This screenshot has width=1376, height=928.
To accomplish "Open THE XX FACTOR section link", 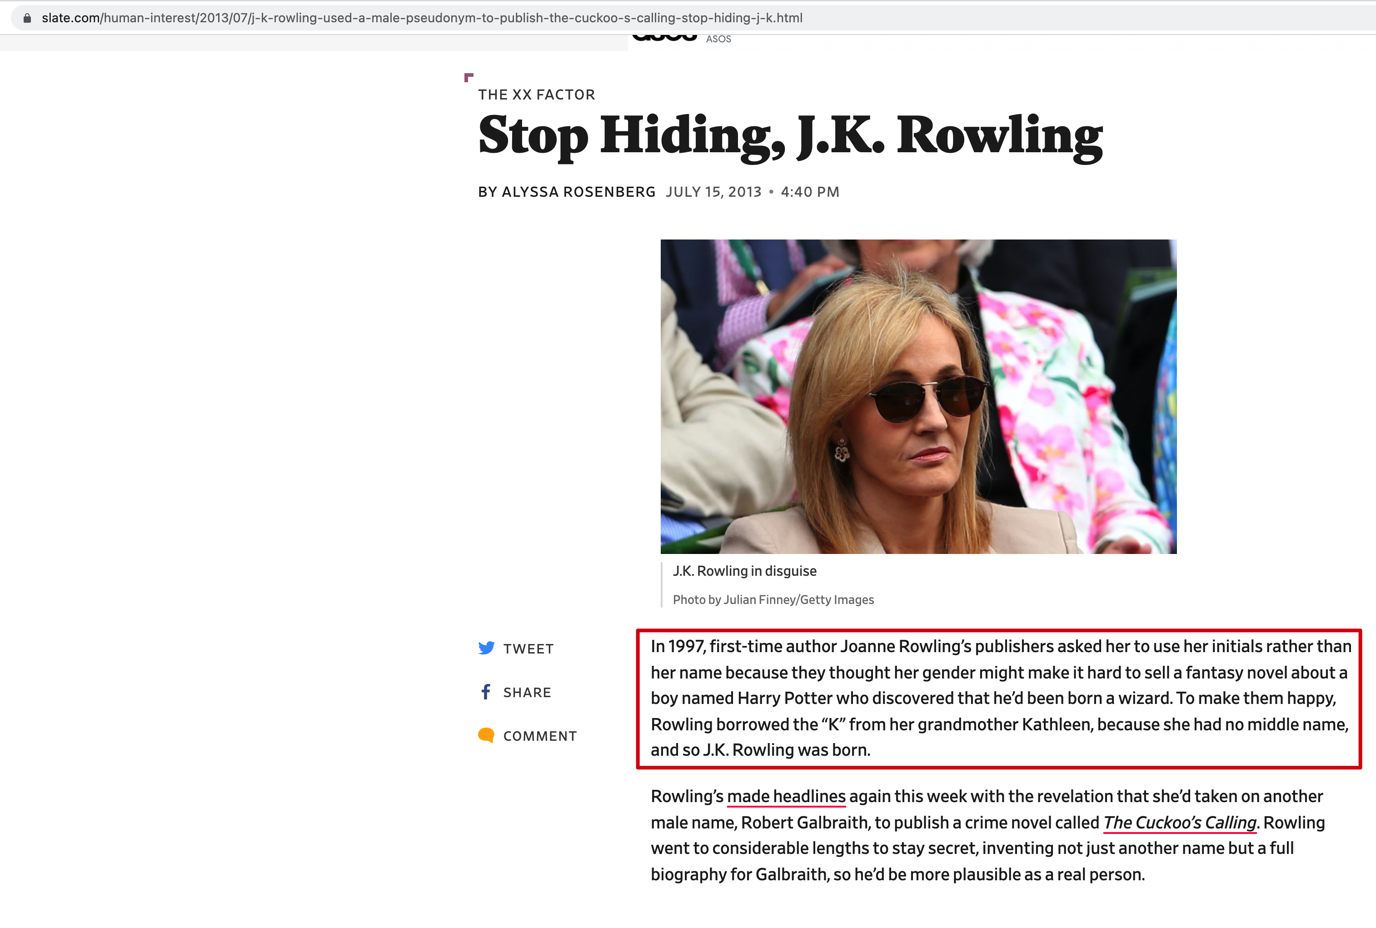I will point(536,95).
